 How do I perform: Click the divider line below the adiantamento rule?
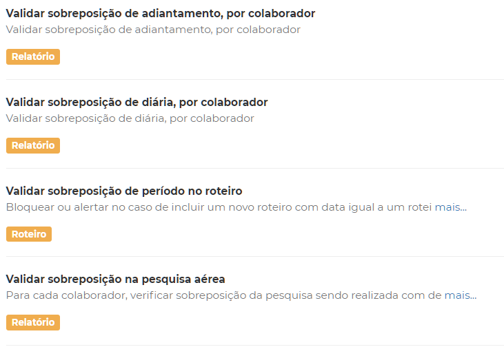tap(254, 80)
